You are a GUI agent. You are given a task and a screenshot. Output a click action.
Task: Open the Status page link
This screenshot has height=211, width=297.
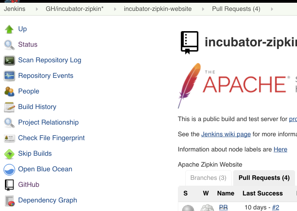coord(28,44)
